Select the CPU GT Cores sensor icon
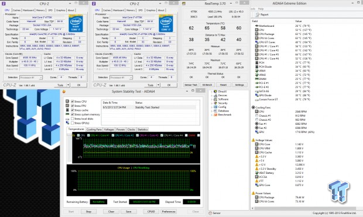The image size is (363, 217). point(256,42)
